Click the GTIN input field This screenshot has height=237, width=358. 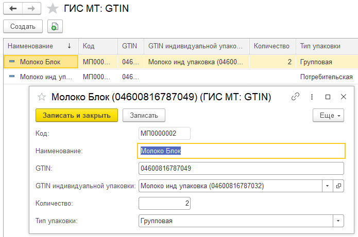pos(241,169)
